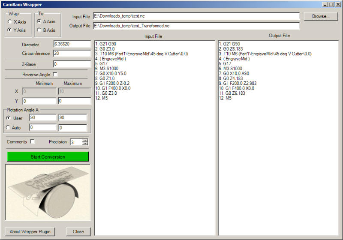This screenshot has height=240, width=343.
Task: Select the User rotation angle option
Action: (x=8, y=118)
